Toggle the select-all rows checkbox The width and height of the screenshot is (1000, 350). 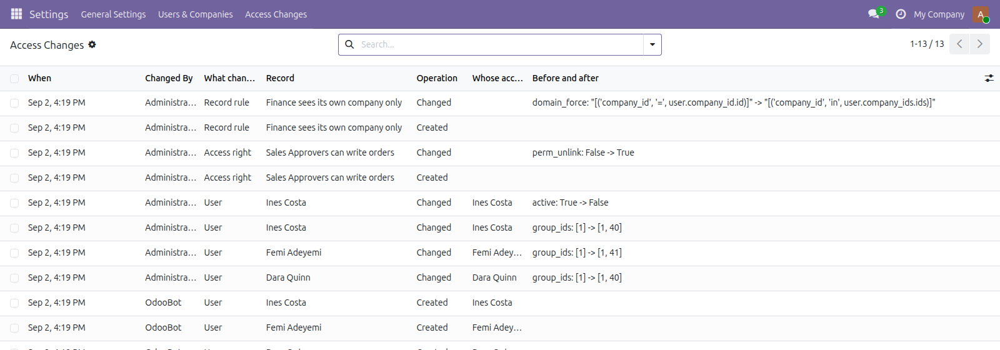click(x=14, y=78)
